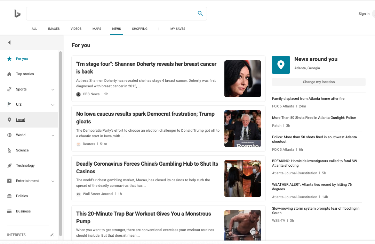
Task: Click the Politics building icon
Action: pos(9,196)
